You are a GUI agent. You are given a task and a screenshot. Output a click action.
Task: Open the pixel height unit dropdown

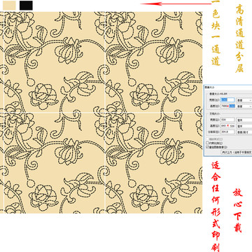pos(244,106)
